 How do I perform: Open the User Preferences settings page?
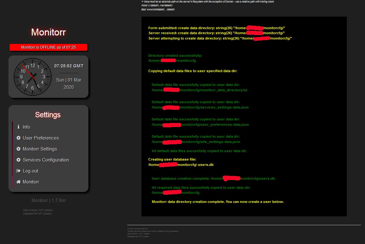(x=40, y=138)
